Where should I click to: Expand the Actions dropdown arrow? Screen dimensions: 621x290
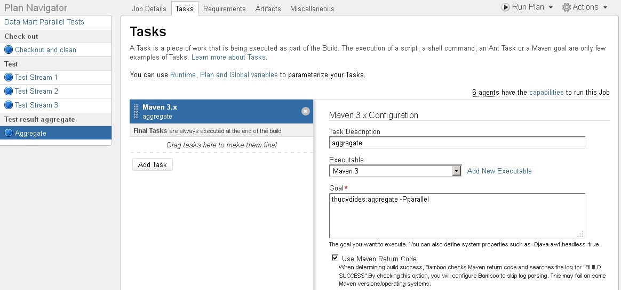click(x=605, y=7)
